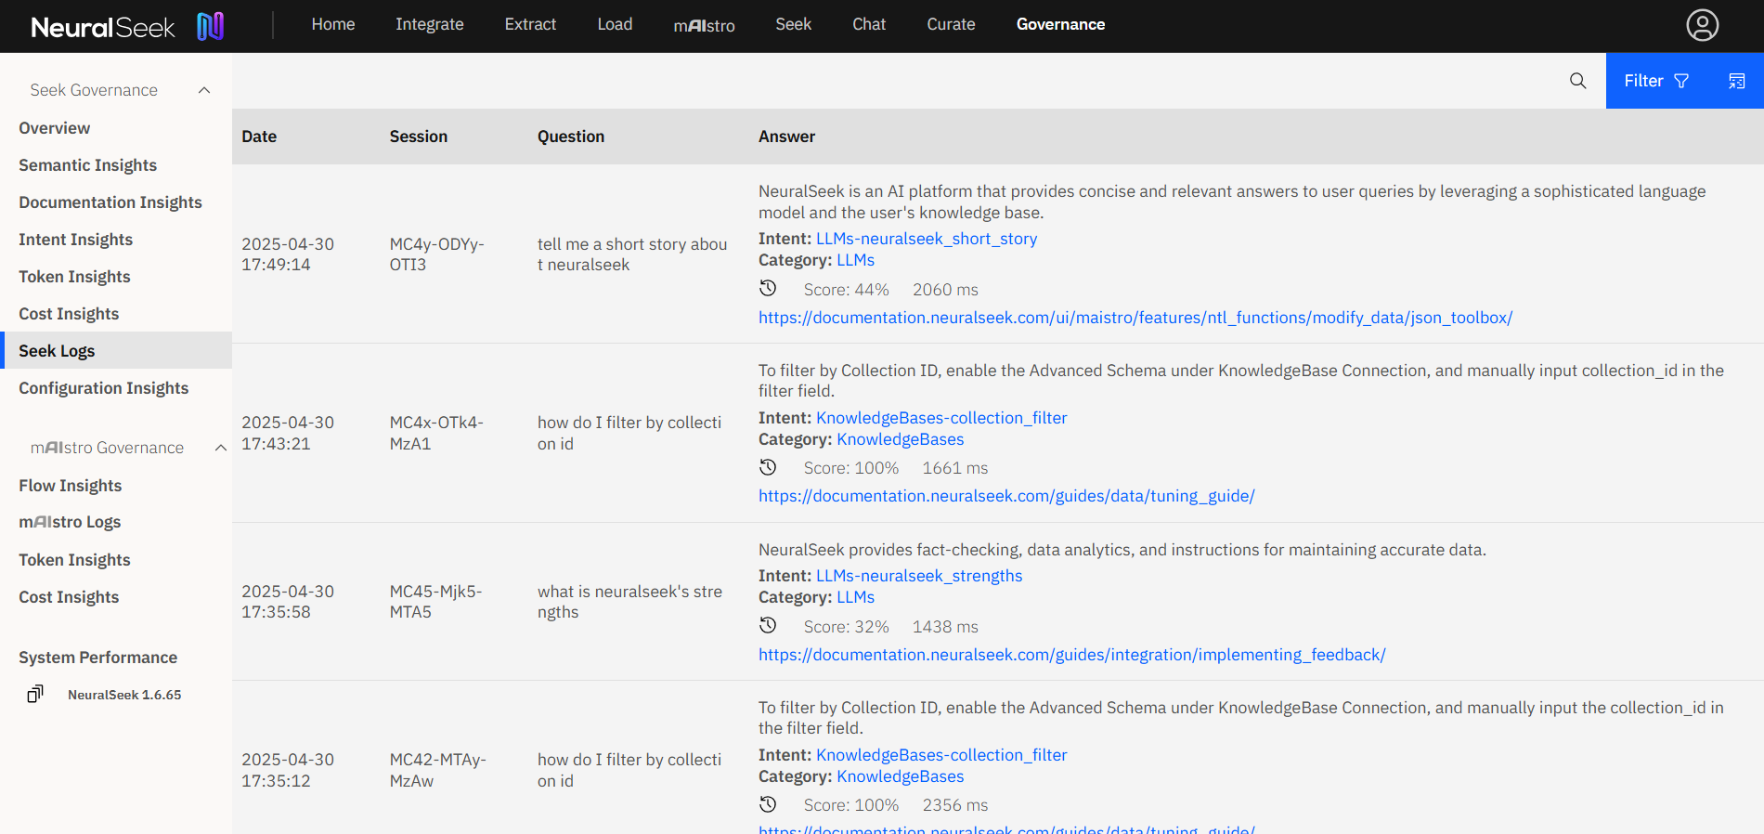This screenshot has height=834, width=1764.
Task: Open the LLMs-neuralseek_strengths intent link
Action: (919, 576)
